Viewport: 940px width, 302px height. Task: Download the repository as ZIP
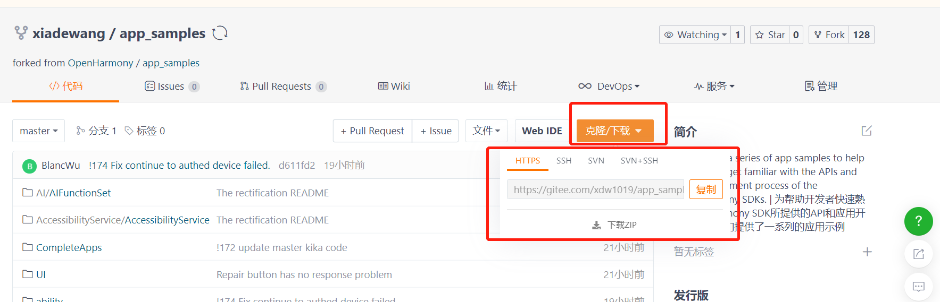(x=614, y=225)
